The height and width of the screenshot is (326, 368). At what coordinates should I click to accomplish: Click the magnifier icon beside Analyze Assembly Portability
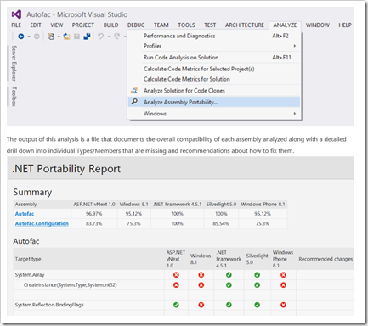click(x=134, y=102)
